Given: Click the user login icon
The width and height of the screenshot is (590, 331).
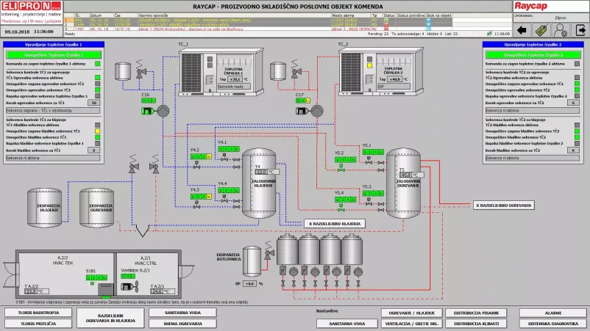Looking at the screenshot, I should tap(561, 30).
